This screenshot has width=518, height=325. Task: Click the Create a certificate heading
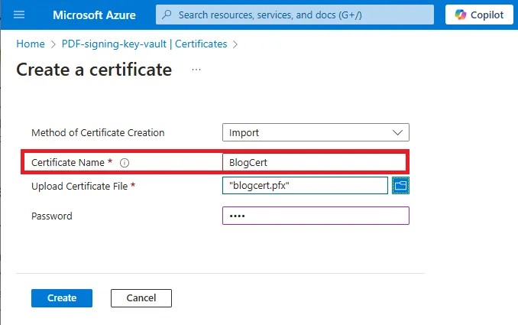pos(94,70)
